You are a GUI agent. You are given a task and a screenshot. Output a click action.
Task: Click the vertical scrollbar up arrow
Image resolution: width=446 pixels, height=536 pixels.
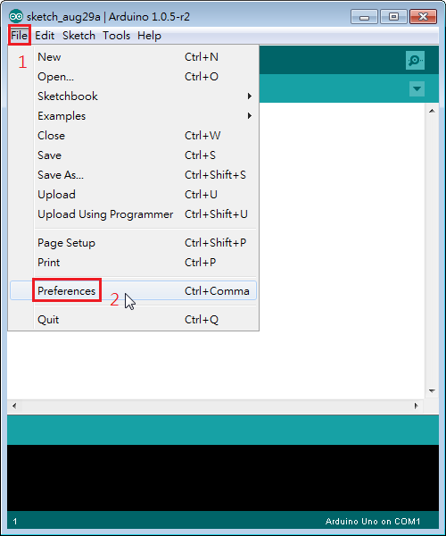point(432,111)
